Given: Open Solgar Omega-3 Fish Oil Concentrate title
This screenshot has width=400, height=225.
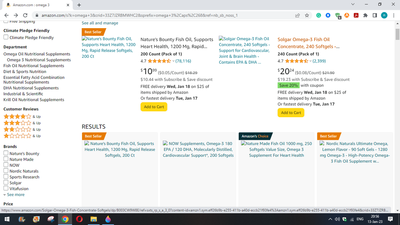Looking at the screenshot, I should [x=309, y=43].
